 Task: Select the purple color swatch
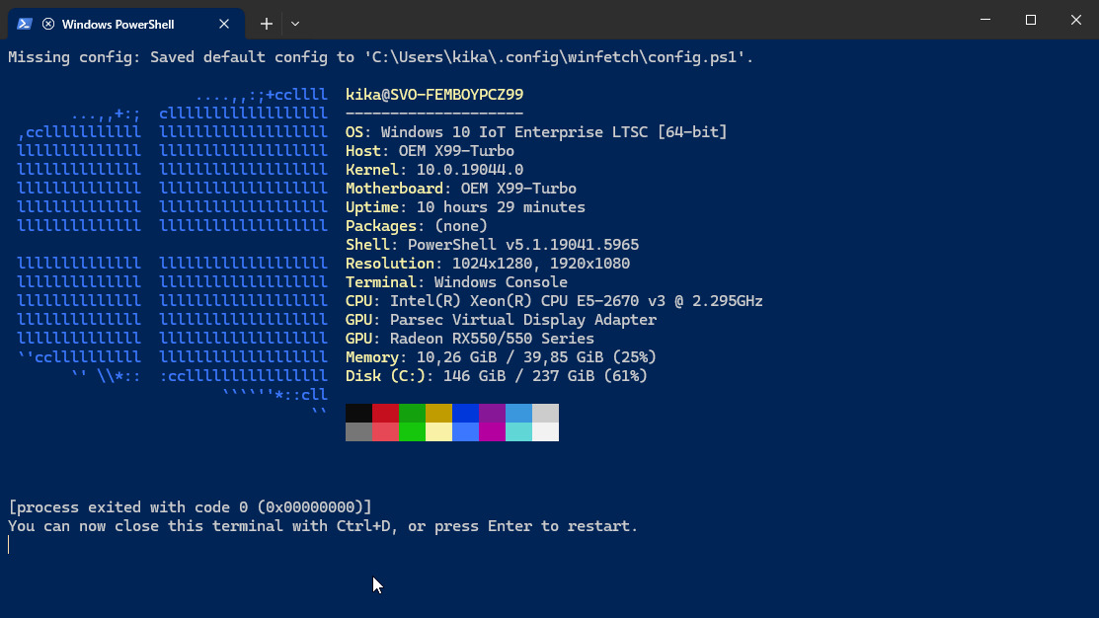tap(492, 413)
